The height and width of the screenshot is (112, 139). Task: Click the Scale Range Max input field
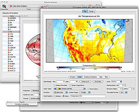[74, 82]
